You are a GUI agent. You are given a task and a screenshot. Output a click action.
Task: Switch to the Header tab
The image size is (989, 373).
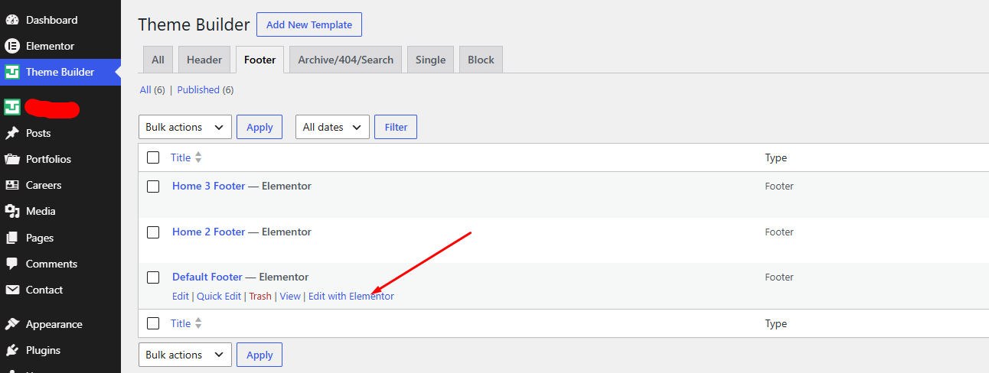point(204,60)
